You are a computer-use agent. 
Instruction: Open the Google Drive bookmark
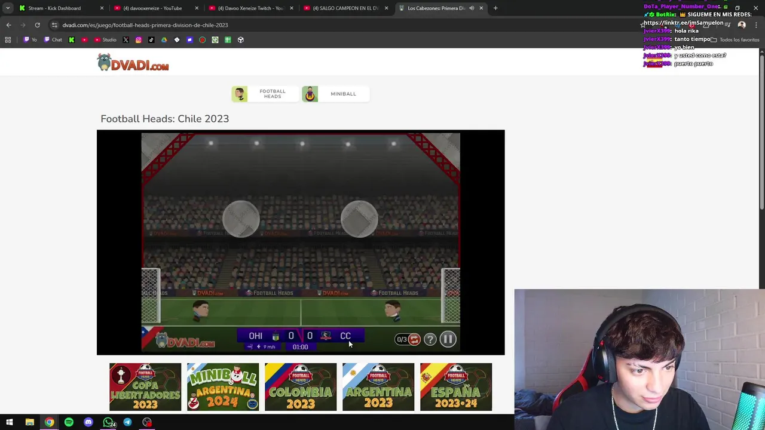(164, 40)
